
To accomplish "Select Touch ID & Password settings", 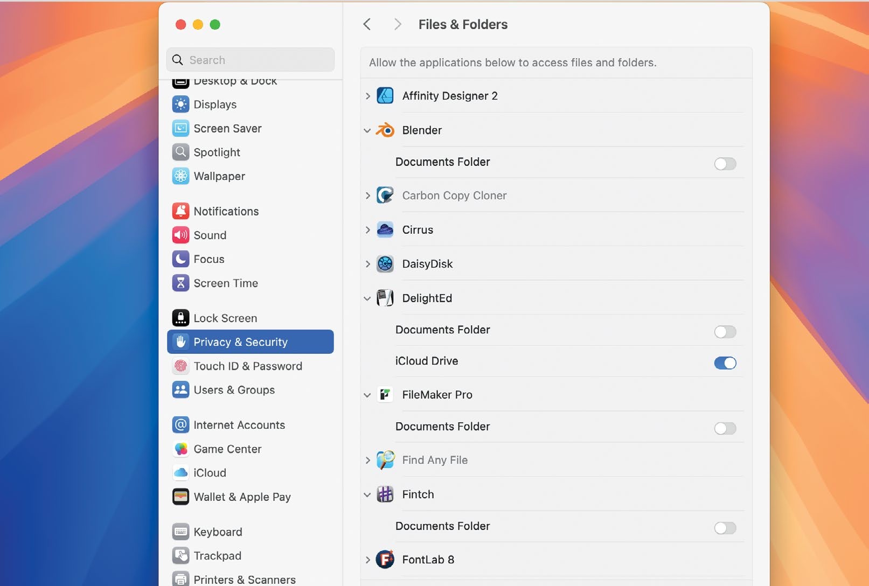I will pyautogui.click(x=247, y=366).
